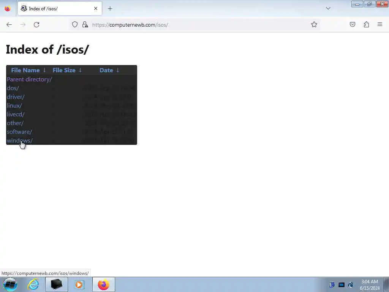389x292 pixels.
Task: Open Firefox View pinned icon
Action: 8,9
